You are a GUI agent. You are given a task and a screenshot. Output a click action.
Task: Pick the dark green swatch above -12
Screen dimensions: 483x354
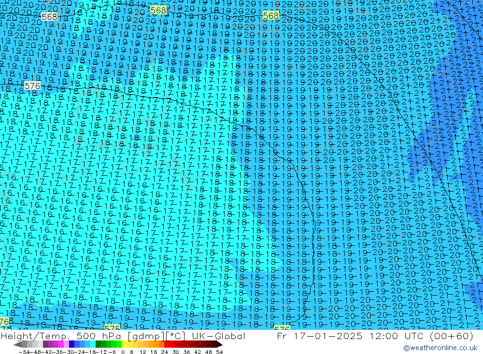(98, 344)
